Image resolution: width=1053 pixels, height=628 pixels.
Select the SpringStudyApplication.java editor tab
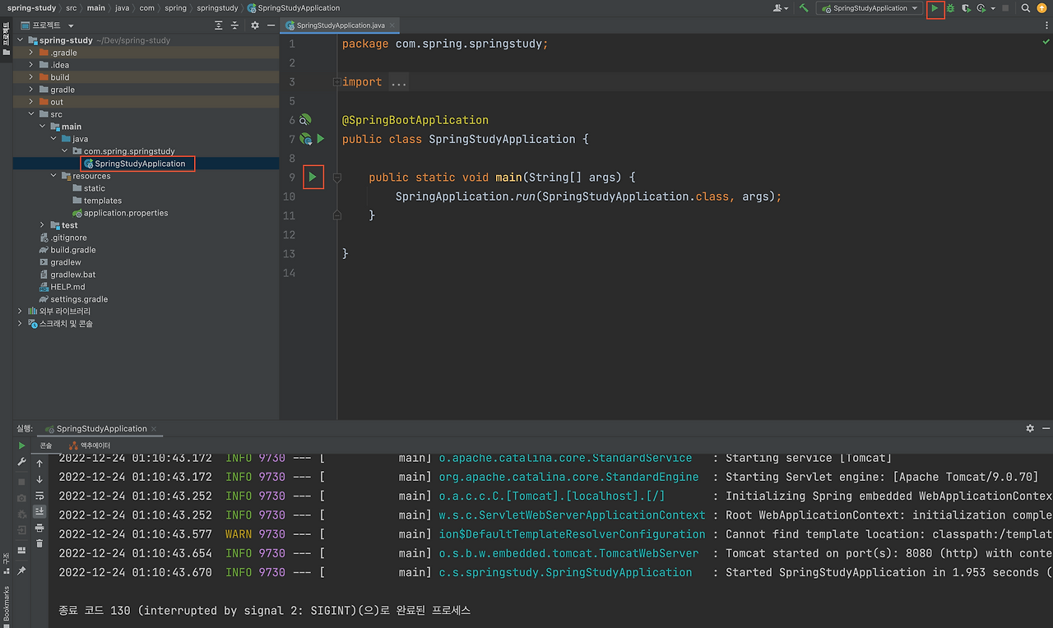click(x=339, y=25)
